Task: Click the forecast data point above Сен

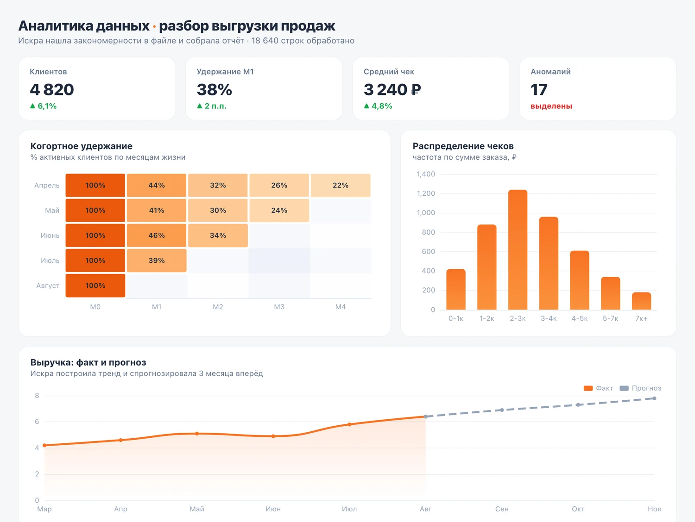Action: pyautogui.click(x=502, y=410)
